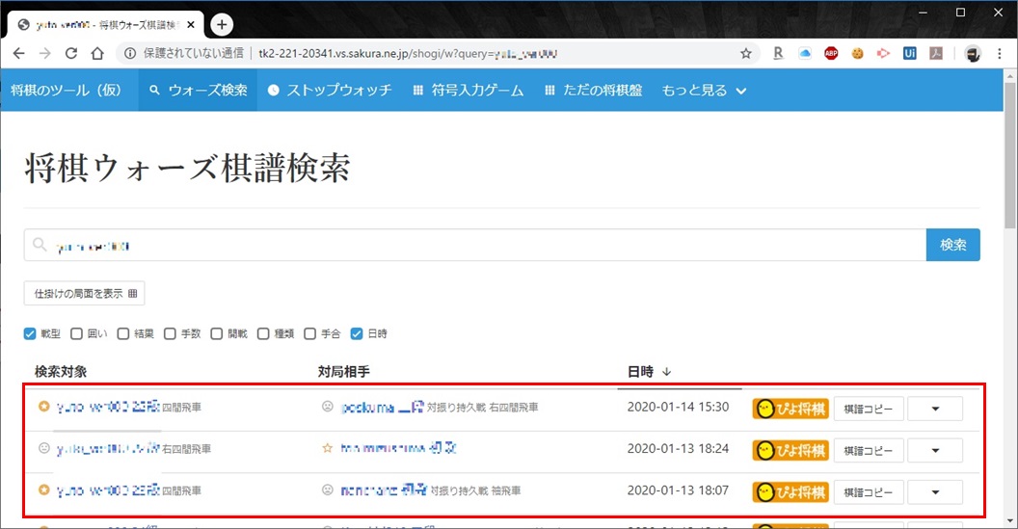
Task: Uncheck the 日時 checkbox
Action: point(357,333)
